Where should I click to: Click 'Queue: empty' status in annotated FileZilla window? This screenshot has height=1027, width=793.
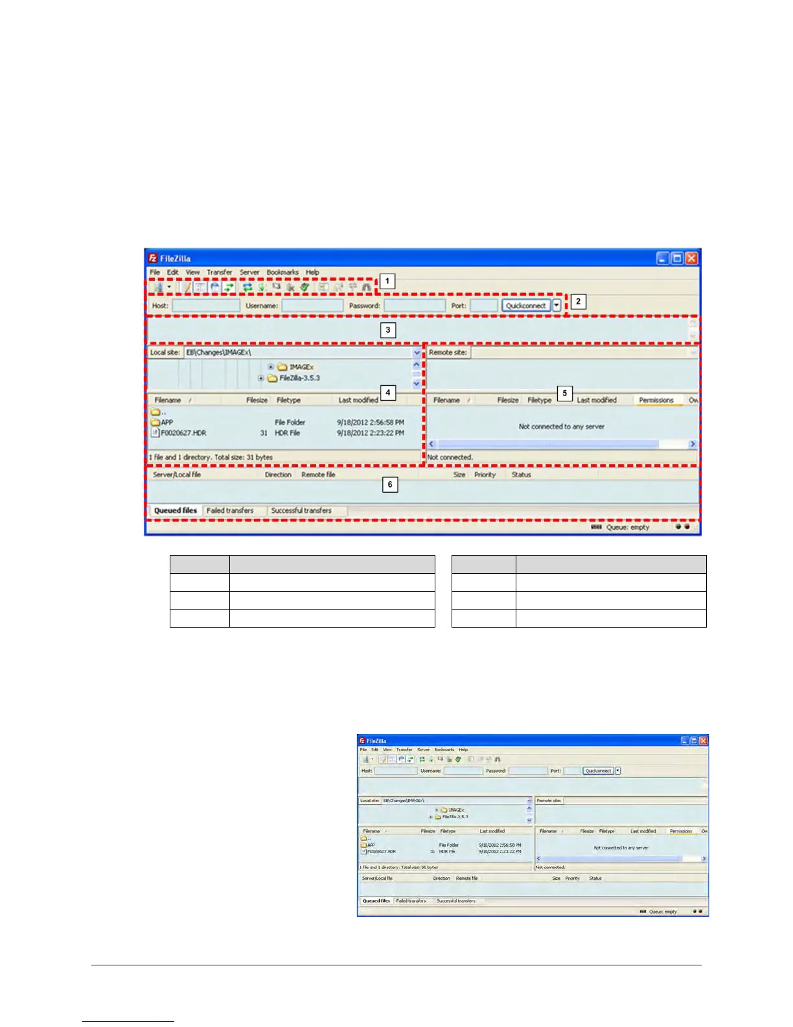tap(627, 528)
